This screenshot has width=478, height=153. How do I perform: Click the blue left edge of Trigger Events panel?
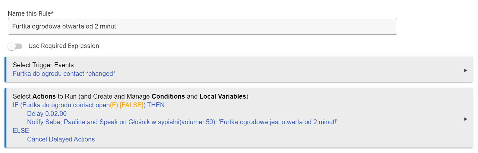click(x=5, y=69)
